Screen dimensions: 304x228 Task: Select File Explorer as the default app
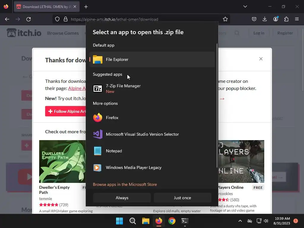[x=152, y=59]
